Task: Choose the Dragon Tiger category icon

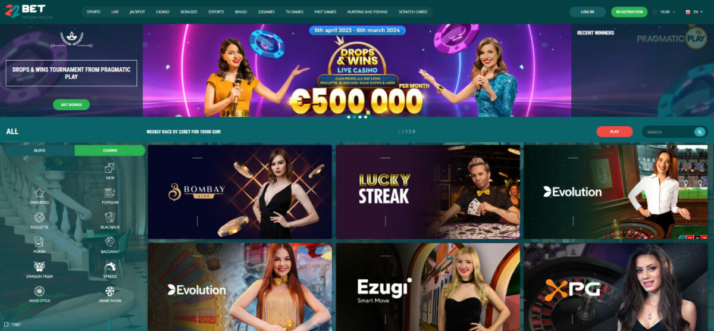Action: [39, 267]
